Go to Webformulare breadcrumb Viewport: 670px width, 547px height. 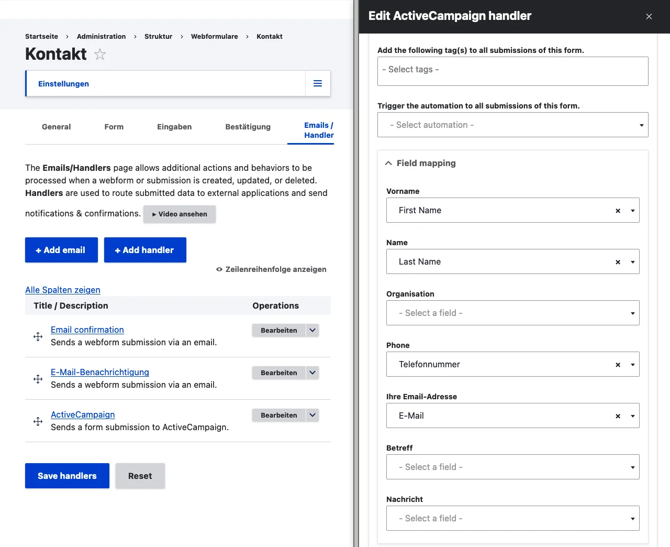coord(214,36)
